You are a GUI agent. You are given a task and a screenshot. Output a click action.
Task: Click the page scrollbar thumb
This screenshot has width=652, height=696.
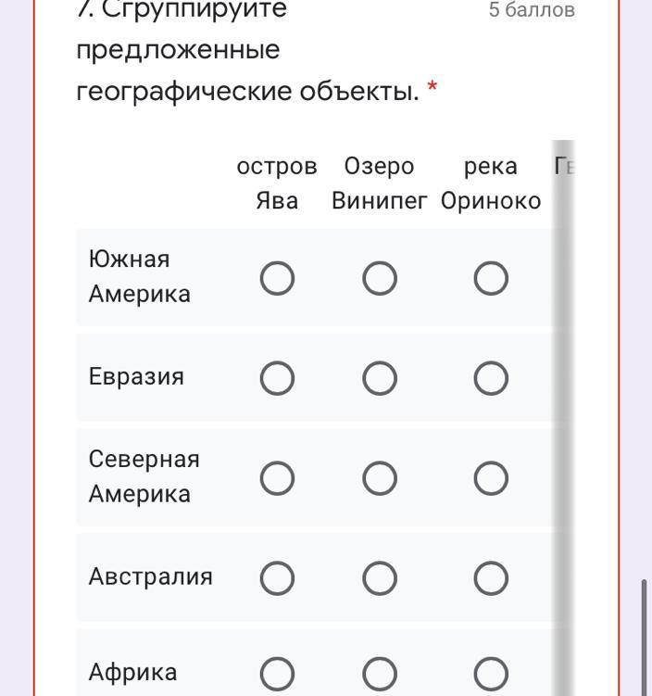645,636
